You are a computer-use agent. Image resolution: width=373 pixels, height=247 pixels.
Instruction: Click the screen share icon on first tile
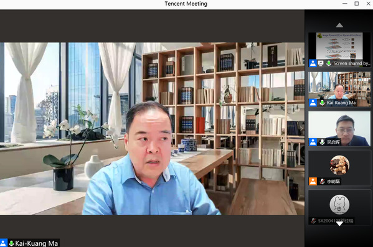click(321, 63)
